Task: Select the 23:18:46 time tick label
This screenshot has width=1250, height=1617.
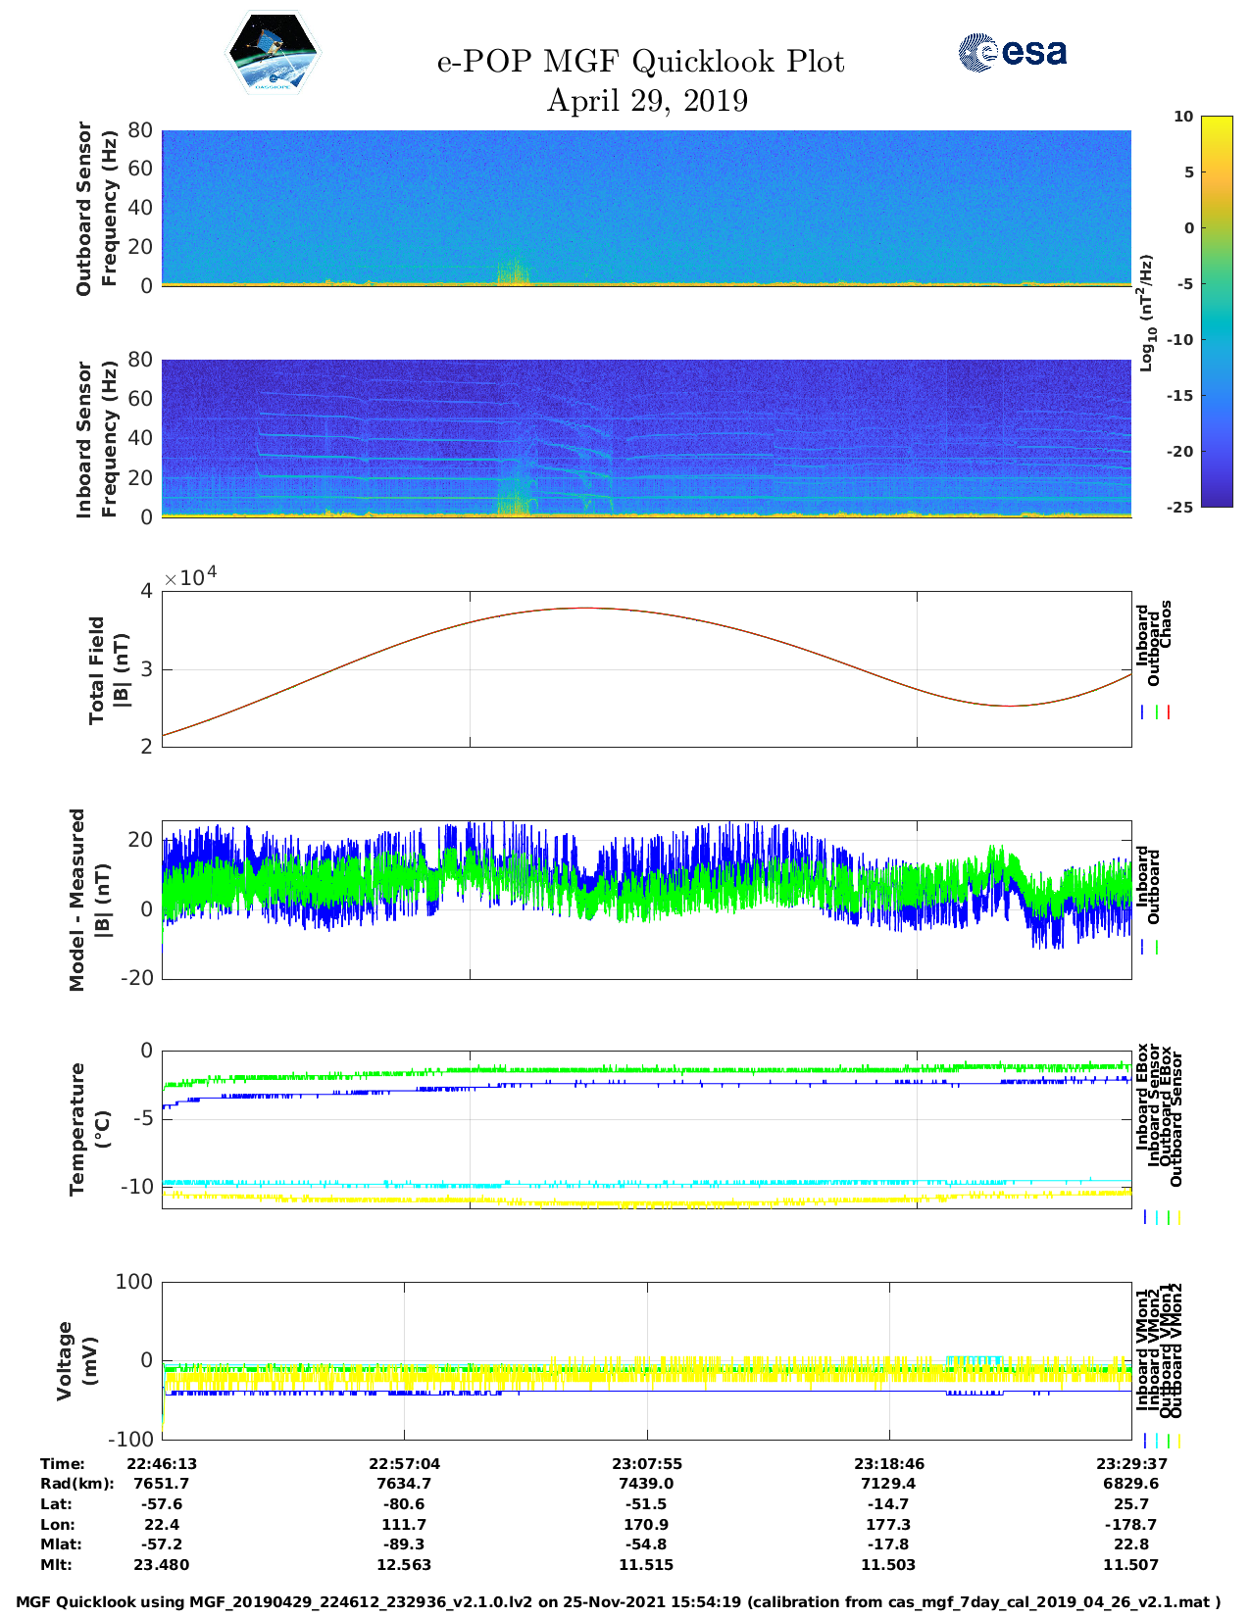Action: pyautogui.click(x=888, y=1464)
